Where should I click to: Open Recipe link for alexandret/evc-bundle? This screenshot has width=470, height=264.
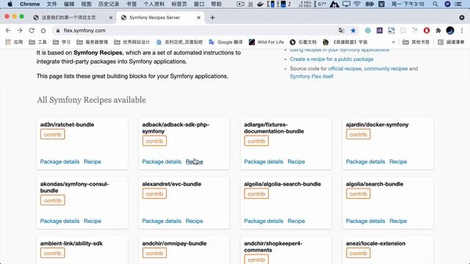[194, 221]
